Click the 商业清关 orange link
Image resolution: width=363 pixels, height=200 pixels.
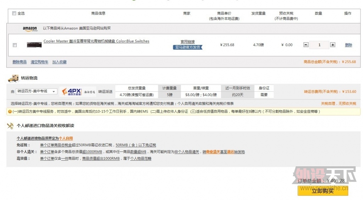click(213, 152)
